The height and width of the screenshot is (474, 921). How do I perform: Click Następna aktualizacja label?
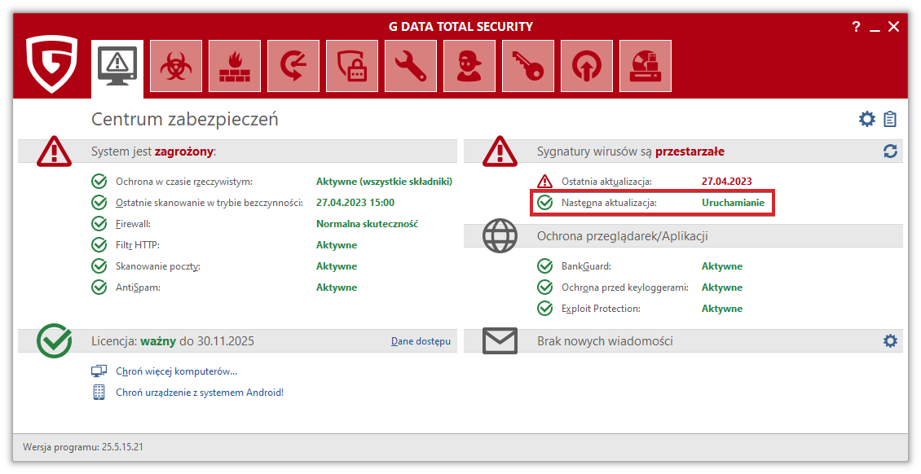click(609, 203)
